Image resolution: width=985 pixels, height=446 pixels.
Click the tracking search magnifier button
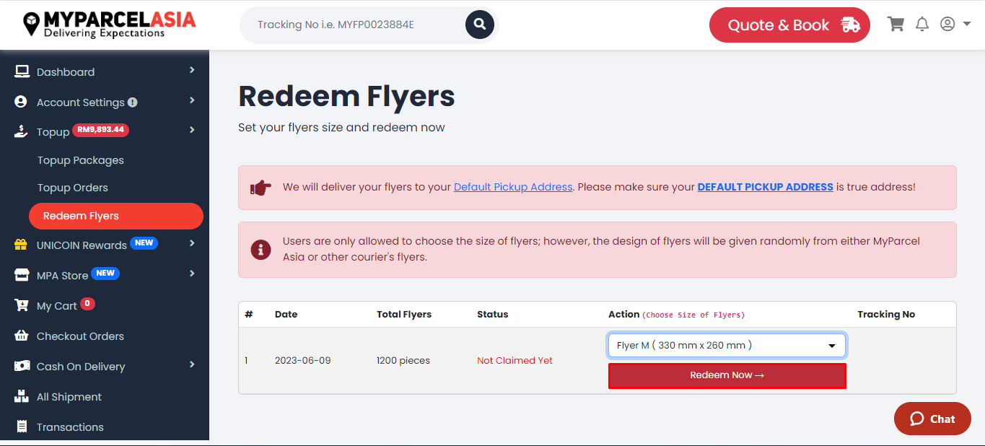tap(479, 25)
